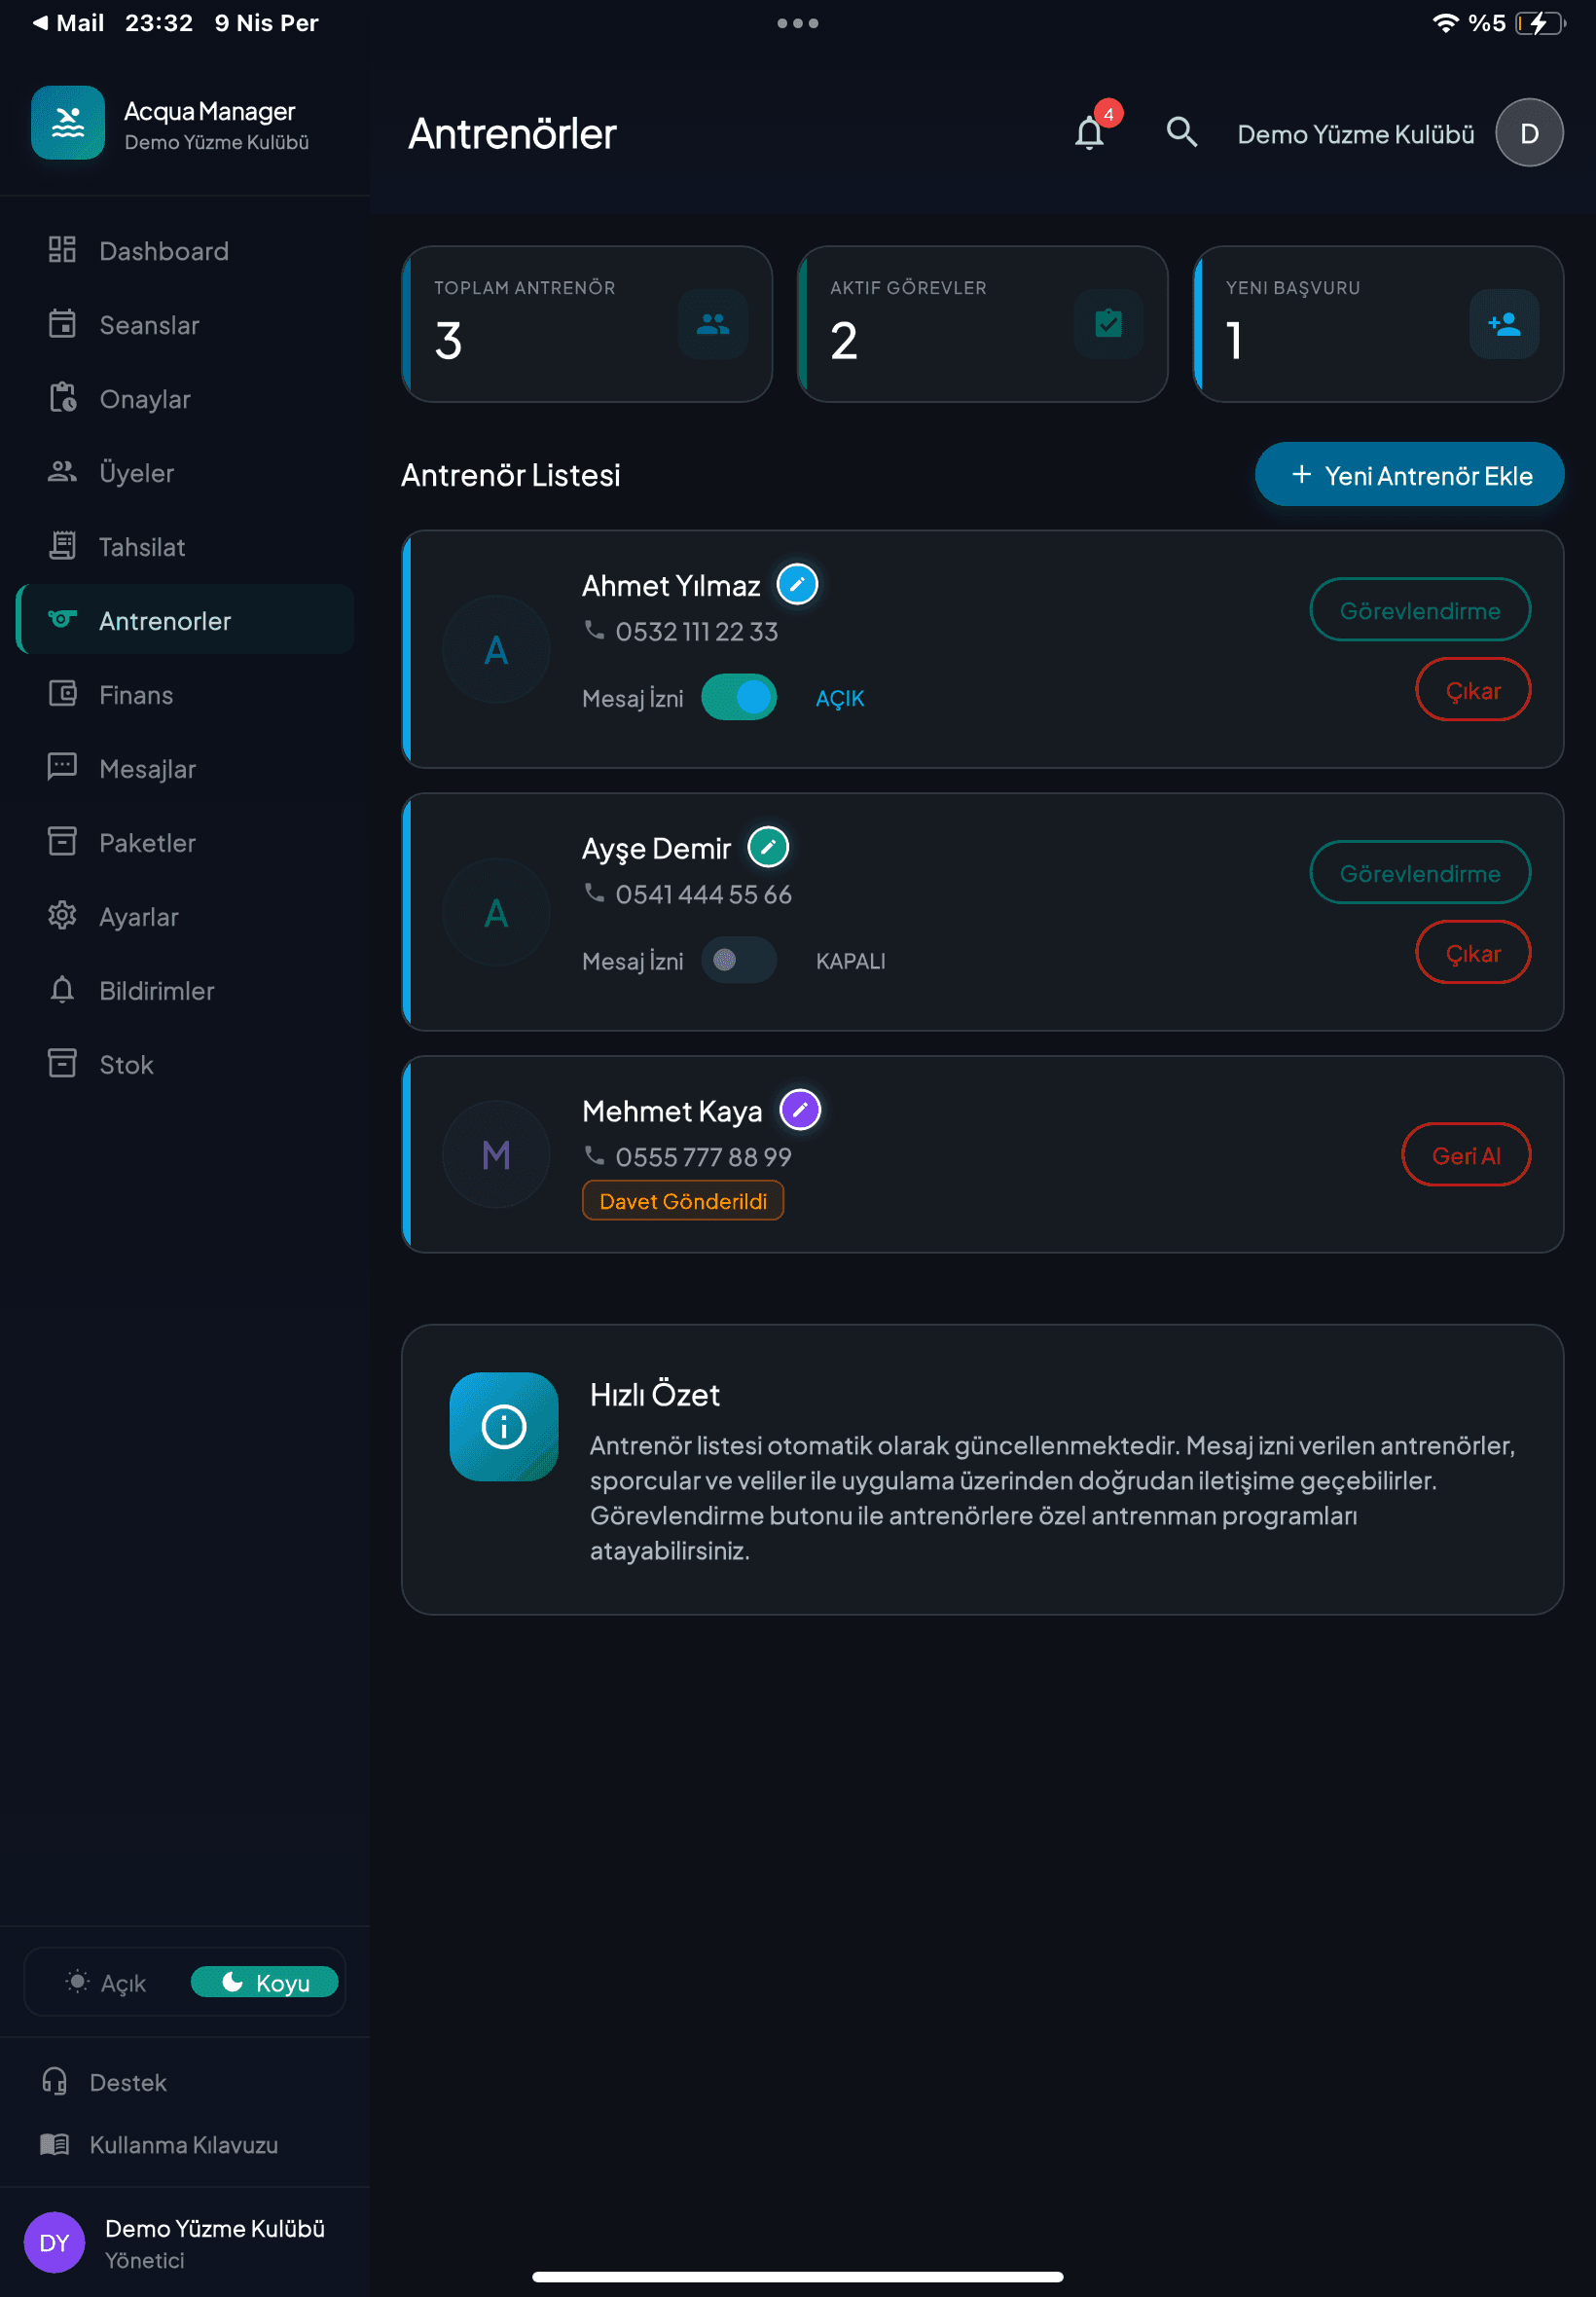
Task: Click the Toplam Antrenör people icon
Action: [x=713, y=324]
